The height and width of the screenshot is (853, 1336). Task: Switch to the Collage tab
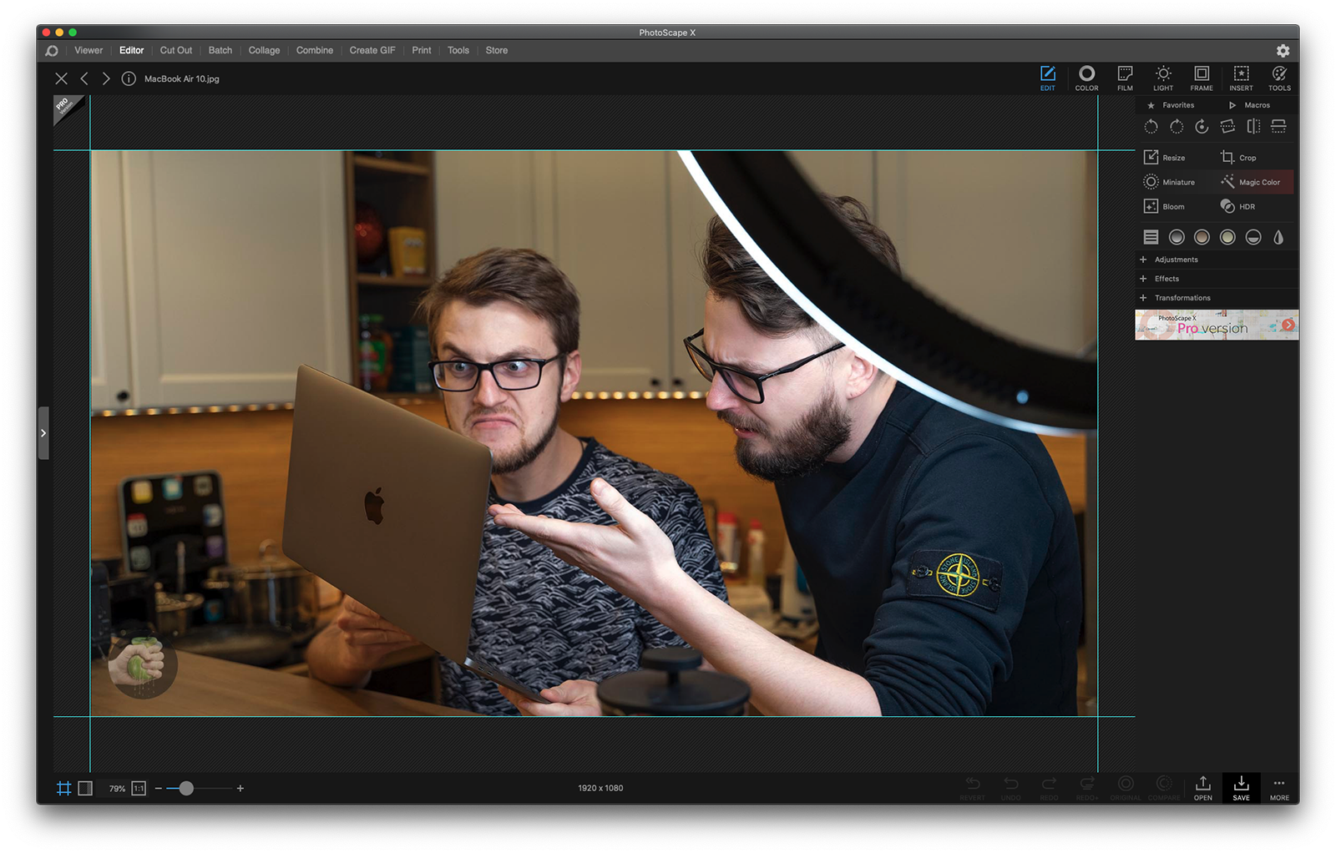point(264,51)
